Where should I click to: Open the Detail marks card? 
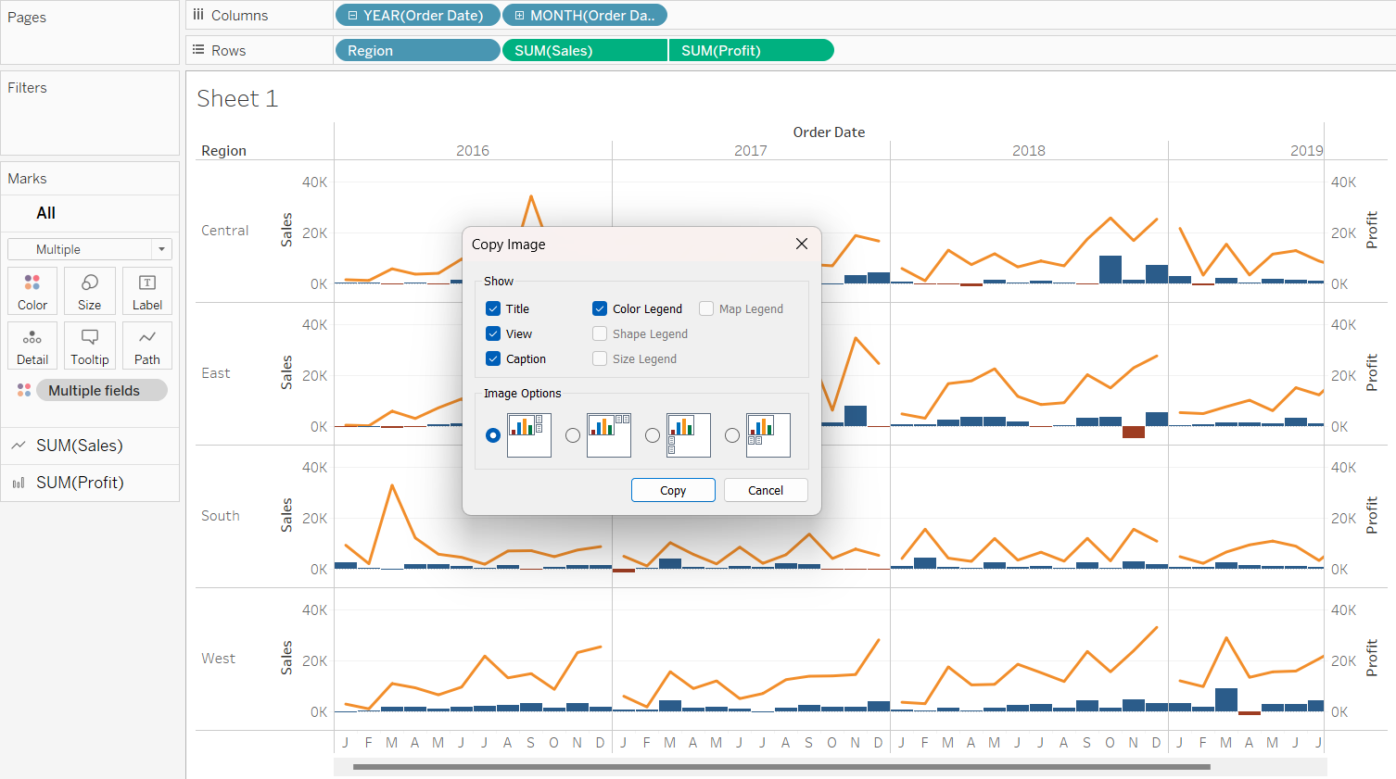[x=32, y=346]
